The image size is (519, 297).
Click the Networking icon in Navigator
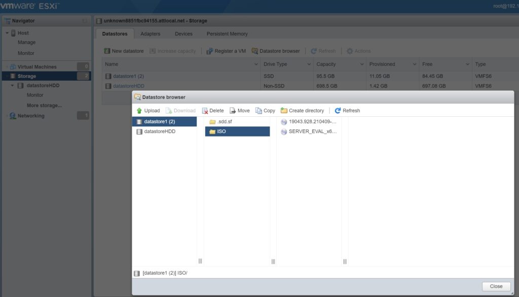point(13,116)
